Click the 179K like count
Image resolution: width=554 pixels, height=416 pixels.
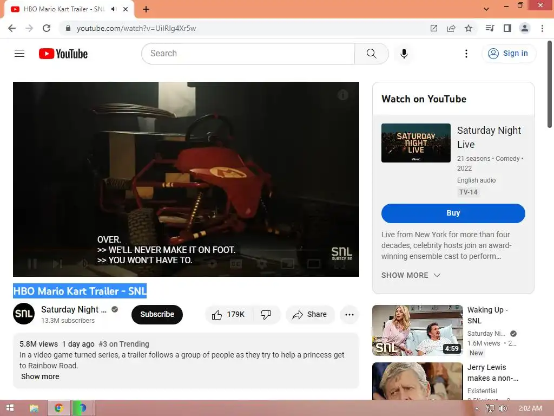point(236,315)
